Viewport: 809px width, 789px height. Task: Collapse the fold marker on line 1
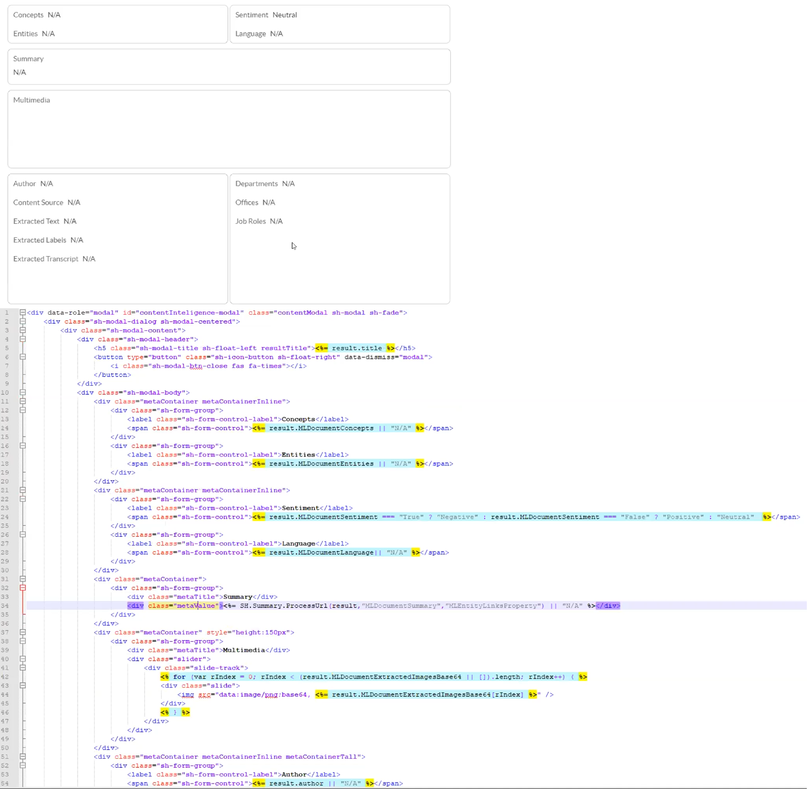pos(23,313)
